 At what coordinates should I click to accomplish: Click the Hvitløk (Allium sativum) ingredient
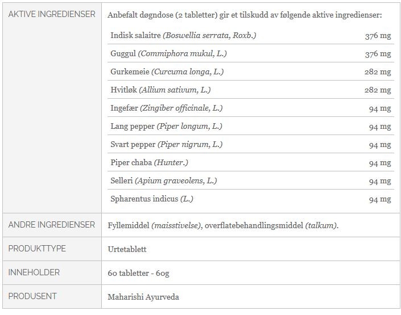click(x=161, y=90)
